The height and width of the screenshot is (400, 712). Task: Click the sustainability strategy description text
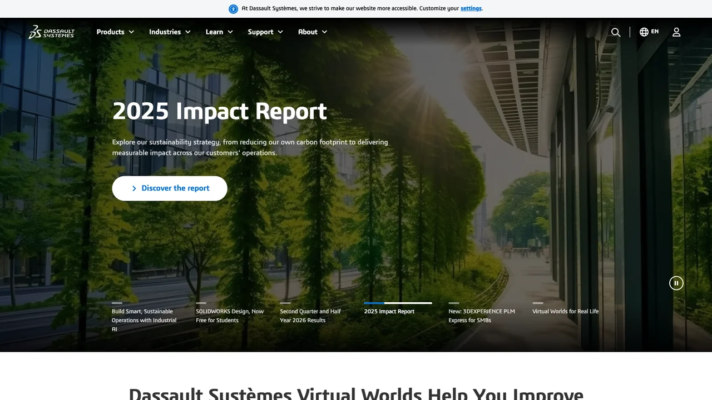tap(250, 147)
